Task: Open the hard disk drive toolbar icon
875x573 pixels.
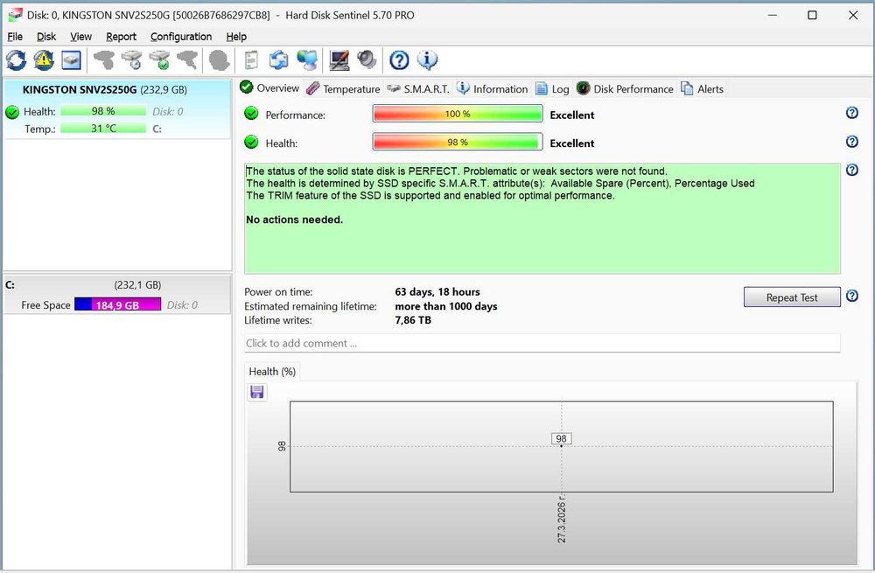Action: click(71, 60)
